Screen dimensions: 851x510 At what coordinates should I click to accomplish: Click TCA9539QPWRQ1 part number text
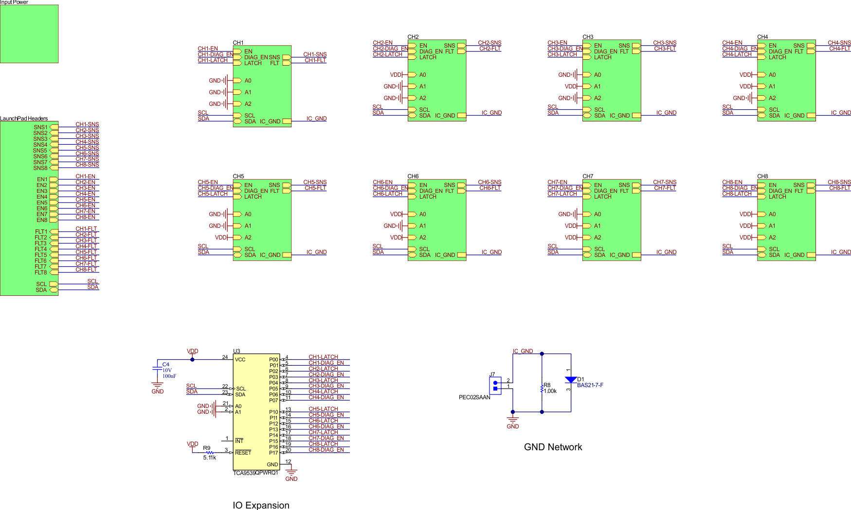[255, 473]
